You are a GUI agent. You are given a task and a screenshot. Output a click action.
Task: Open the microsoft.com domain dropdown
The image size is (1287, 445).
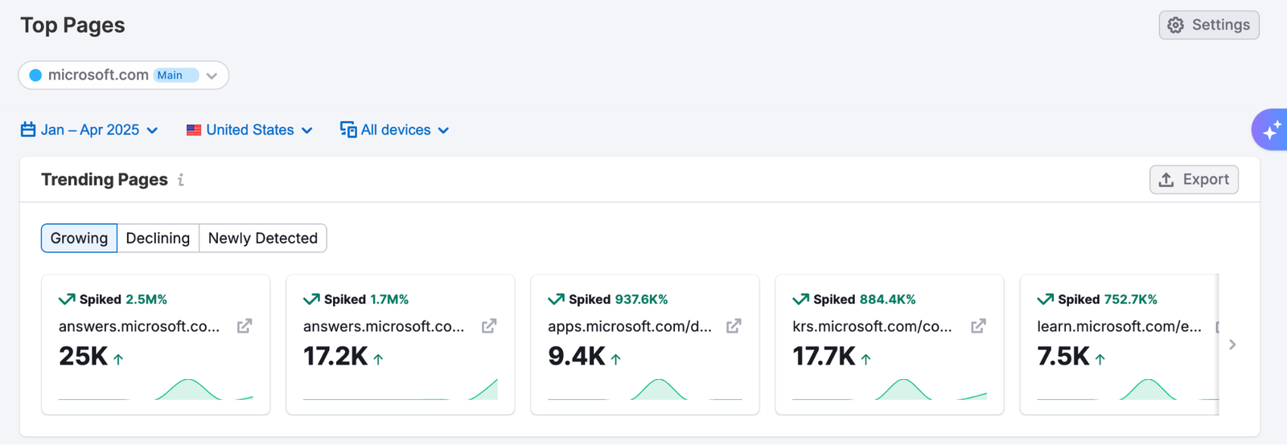click(x=124, y=75)
